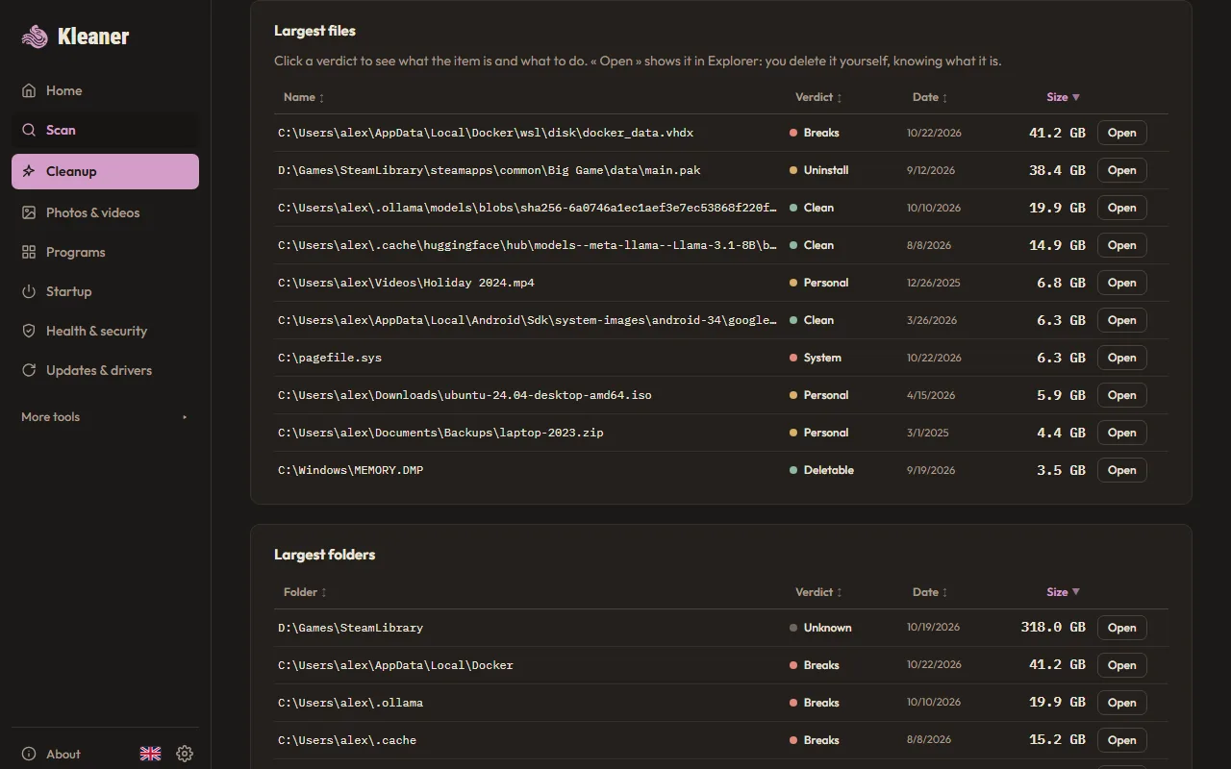The image size is (1231, 769).
Task: Open Scan using the magnifier icon
Action: coord(29,130)
